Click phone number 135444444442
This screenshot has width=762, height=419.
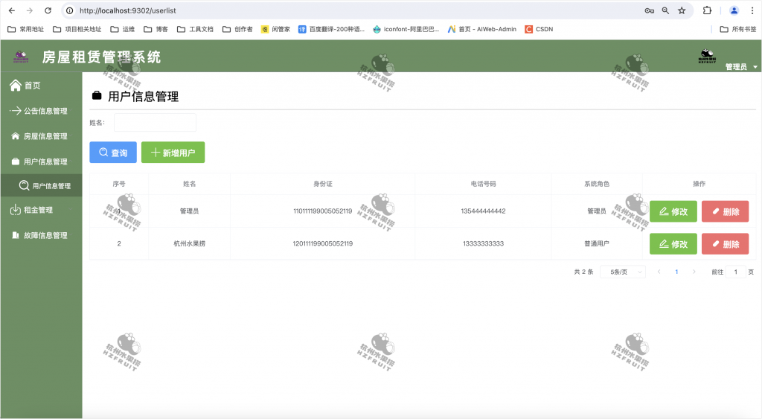click(x=483, y=211)
